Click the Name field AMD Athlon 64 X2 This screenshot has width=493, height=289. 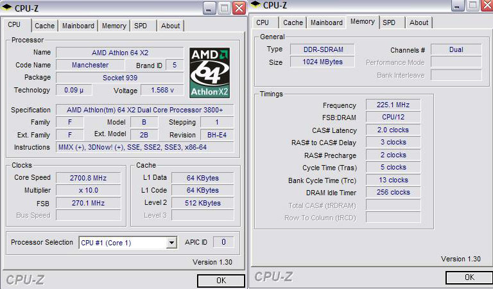(x=120, y=53)
